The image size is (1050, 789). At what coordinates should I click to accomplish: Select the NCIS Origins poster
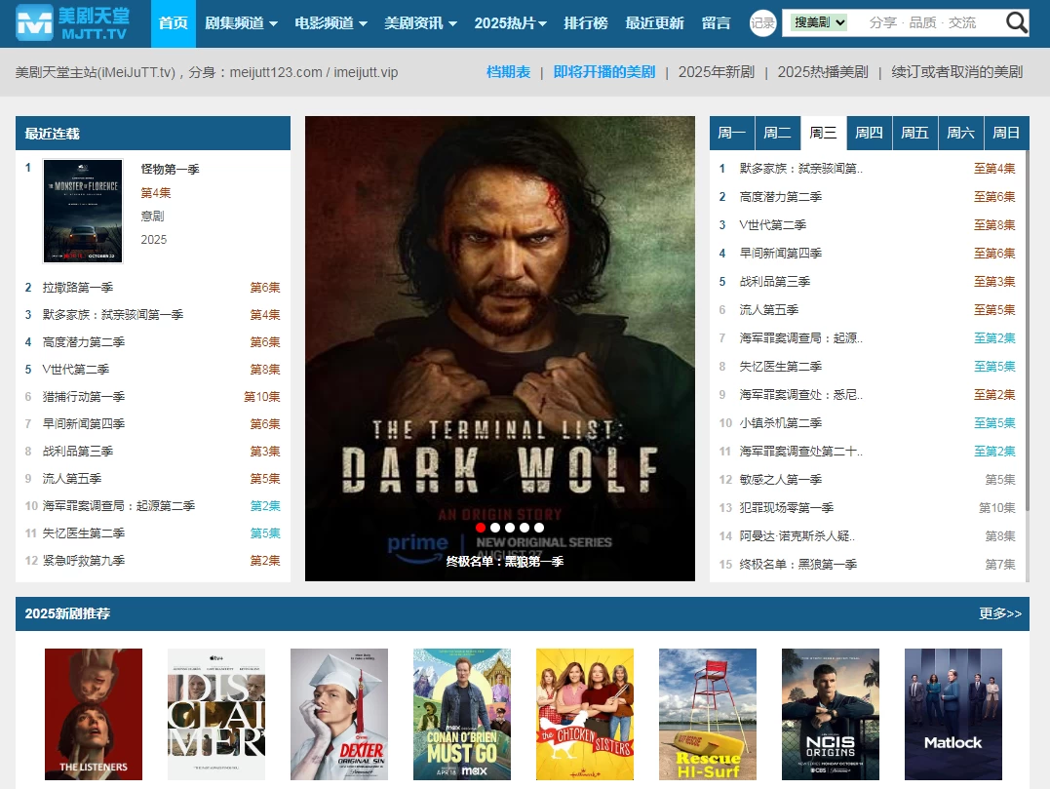click(831, 714)
